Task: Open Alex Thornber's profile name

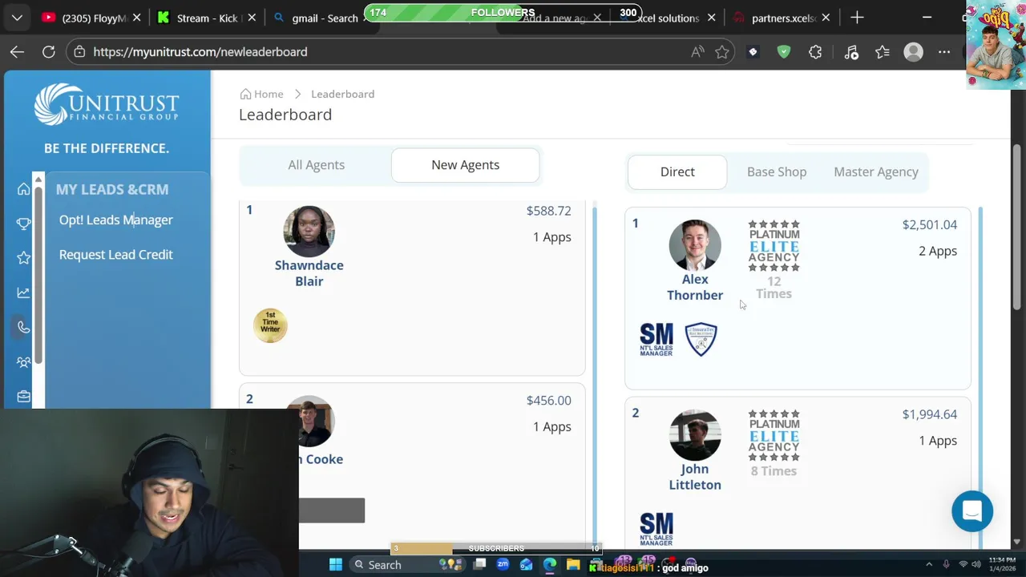Action: [695, 287]
